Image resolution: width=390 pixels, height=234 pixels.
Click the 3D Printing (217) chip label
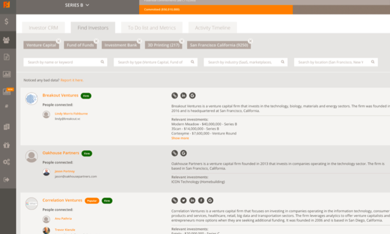(x=163, y=45)
